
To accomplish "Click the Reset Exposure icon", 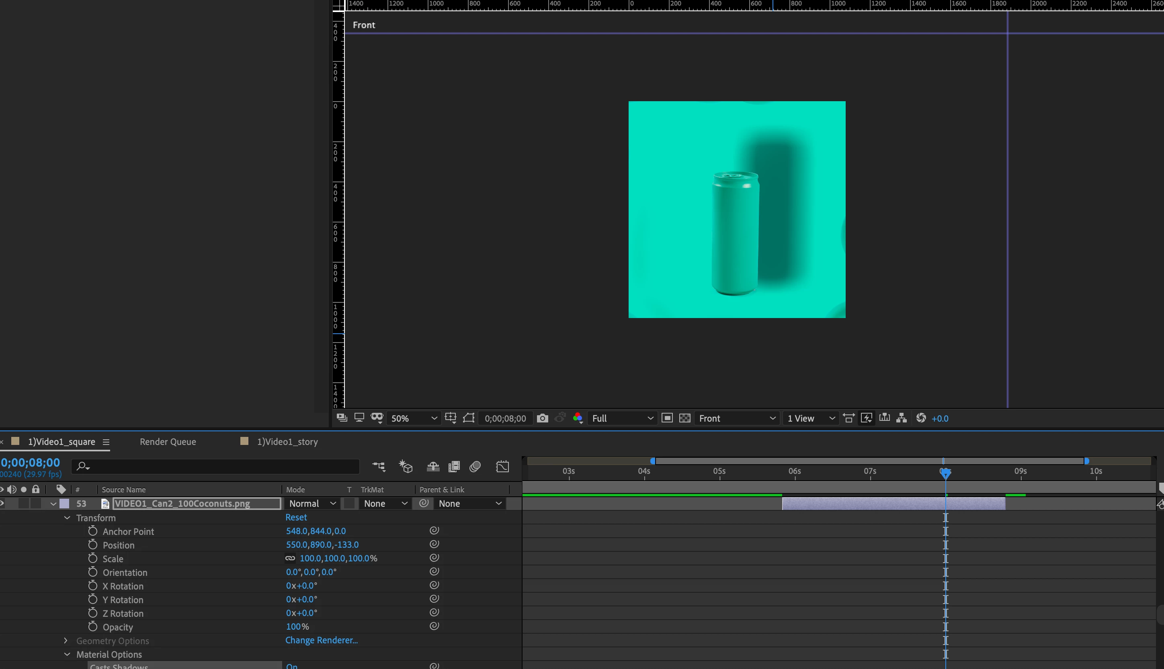I will point(921,418).
